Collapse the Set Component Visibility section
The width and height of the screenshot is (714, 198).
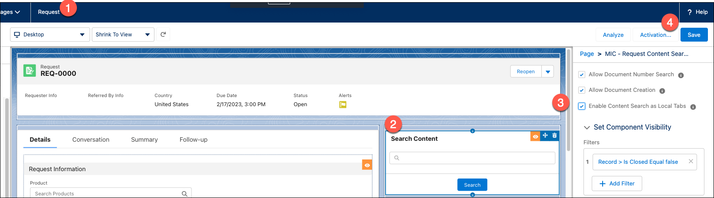[x=587, y=127]
